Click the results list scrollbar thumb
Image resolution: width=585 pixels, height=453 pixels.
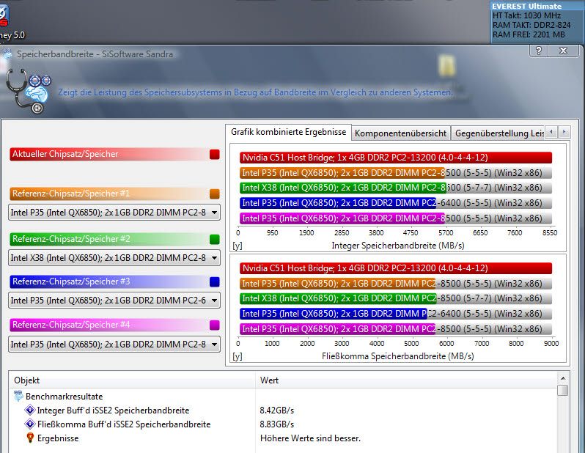click(x=563, y=390)
